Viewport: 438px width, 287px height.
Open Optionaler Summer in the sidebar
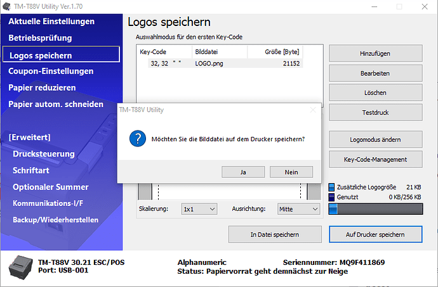(x=51, y=187)
